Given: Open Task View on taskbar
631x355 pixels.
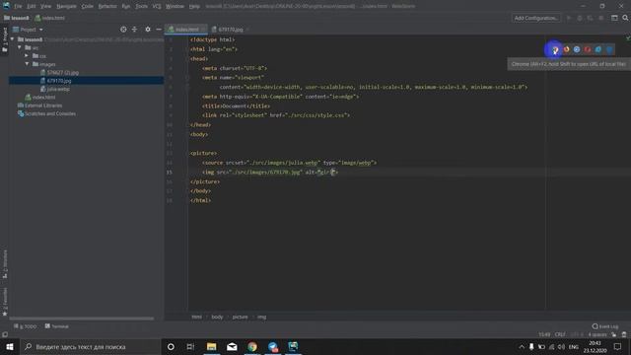Looking at the screenshot, I should [x=190, y=346].
